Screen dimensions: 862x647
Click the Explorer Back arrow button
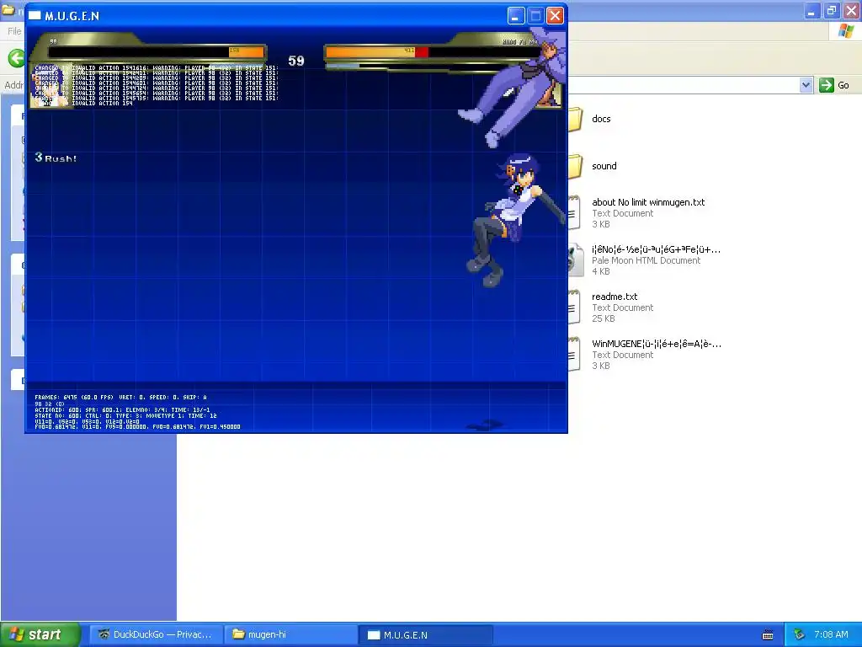point(17,58)
